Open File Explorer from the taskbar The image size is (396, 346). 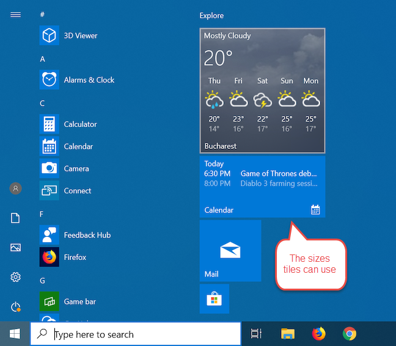[288, 334]
